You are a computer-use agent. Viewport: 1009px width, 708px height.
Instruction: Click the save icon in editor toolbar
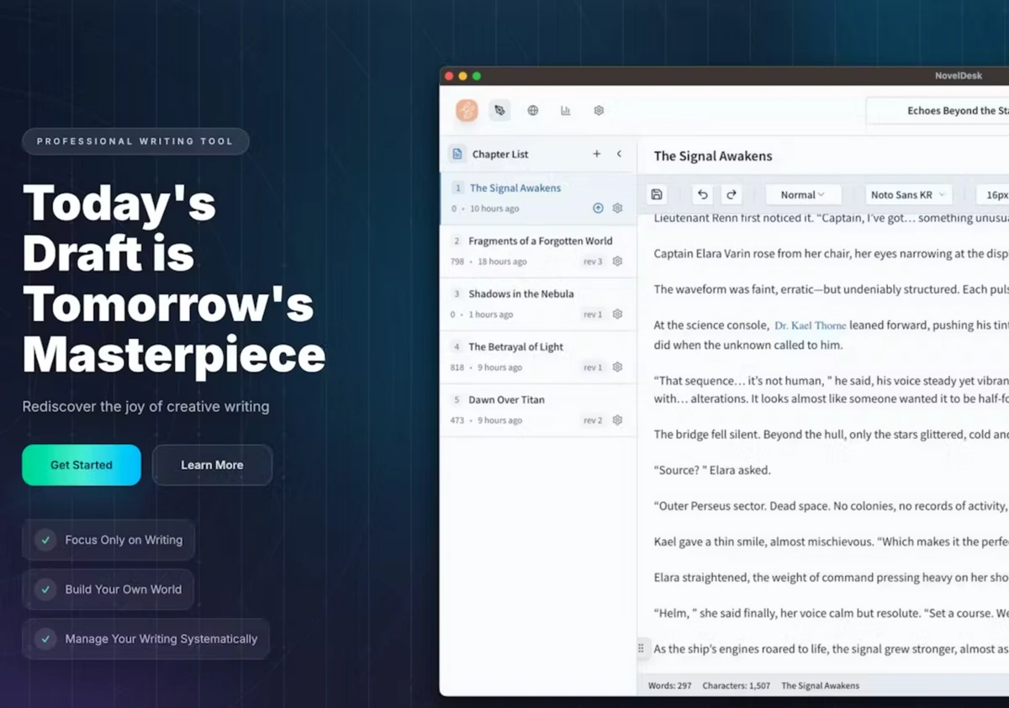click(657, 194)
